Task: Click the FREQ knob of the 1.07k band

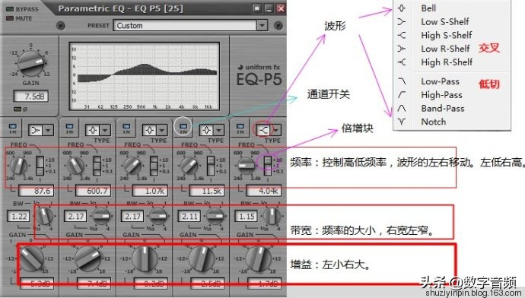Action: (x=132, y=166)
